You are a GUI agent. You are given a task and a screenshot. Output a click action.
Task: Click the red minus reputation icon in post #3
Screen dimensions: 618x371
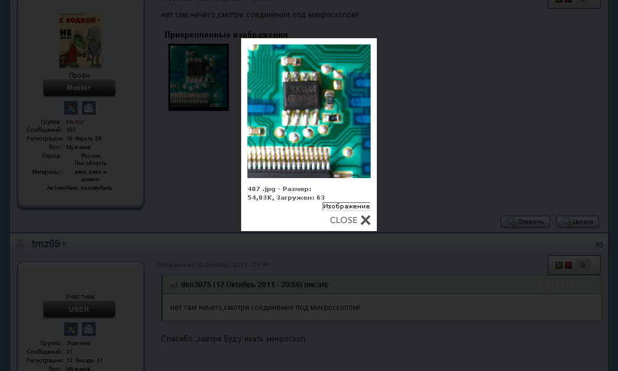[568, 266]
